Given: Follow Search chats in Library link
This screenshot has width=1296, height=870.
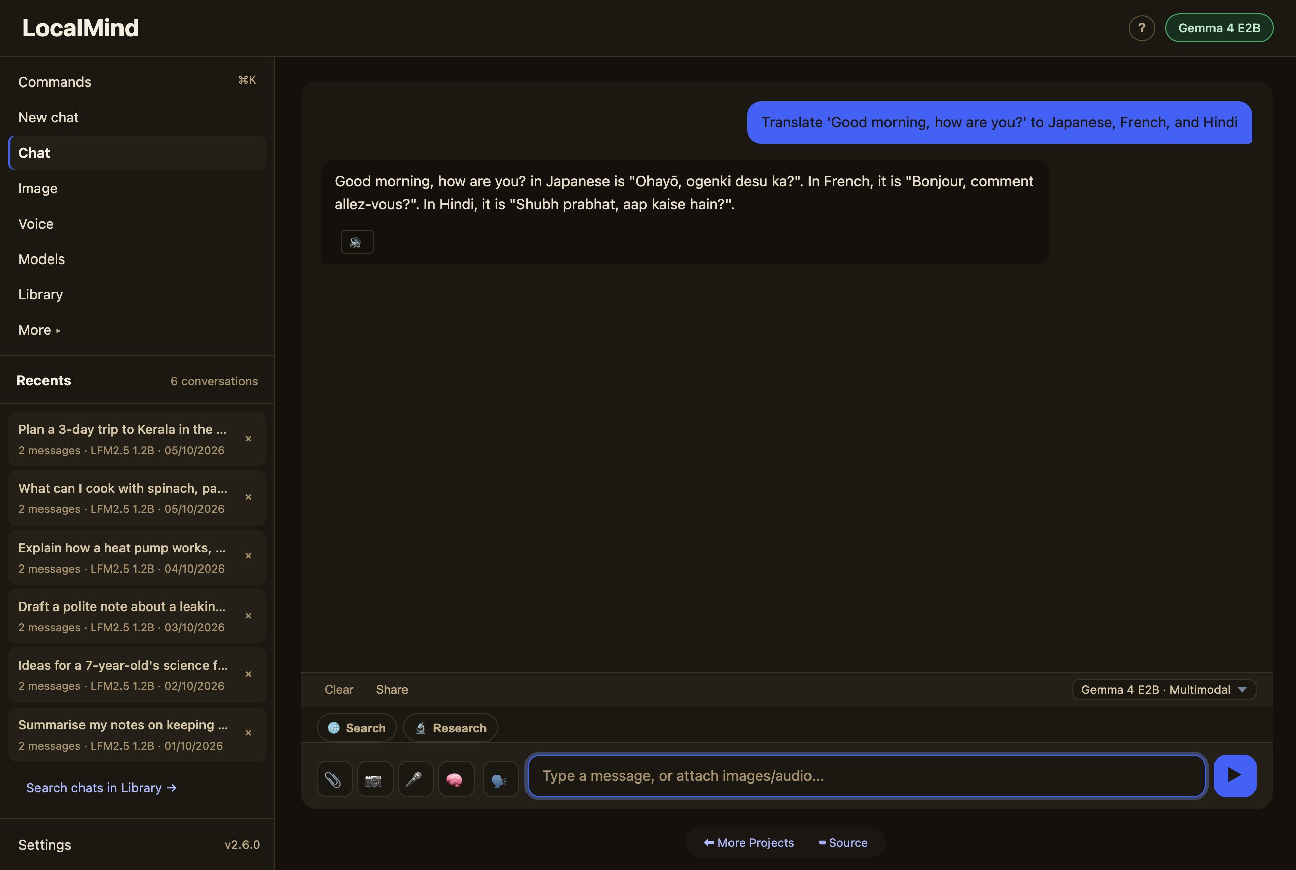Looking at the screenshot, I should pos(101,788).
